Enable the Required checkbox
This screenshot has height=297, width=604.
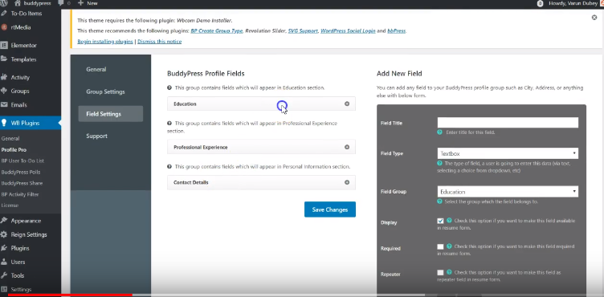[440, 246]
